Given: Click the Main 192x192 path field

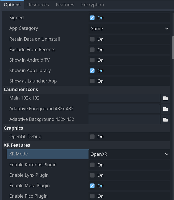Looking at the screenshot, I should [124, 98].
